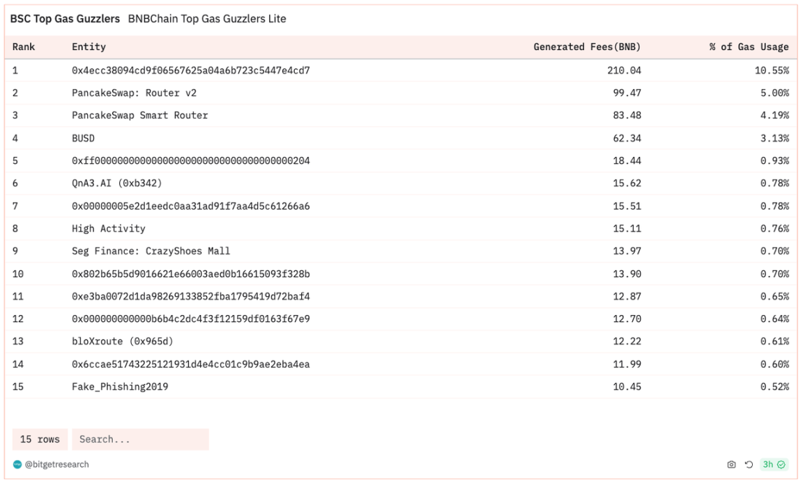Click the 11.99 generated fees value
This screenshot has width=803, height=485.
click(x=627, y=364)
